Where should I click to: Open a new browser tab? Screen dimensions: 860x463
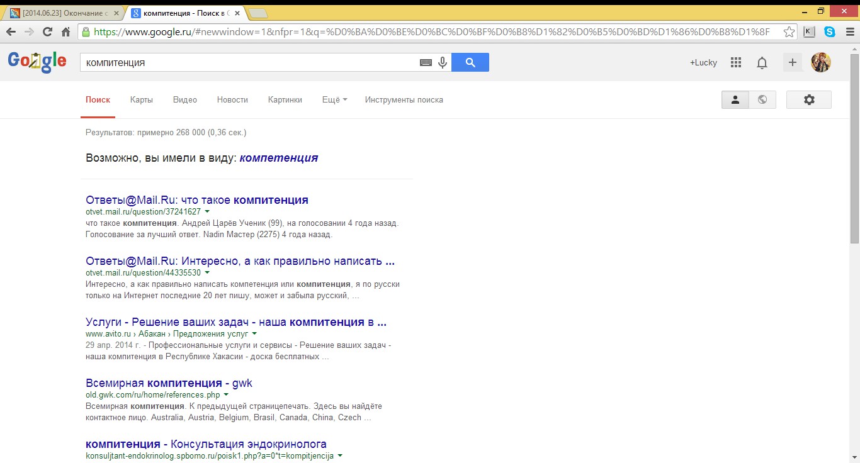pos(258,13)
